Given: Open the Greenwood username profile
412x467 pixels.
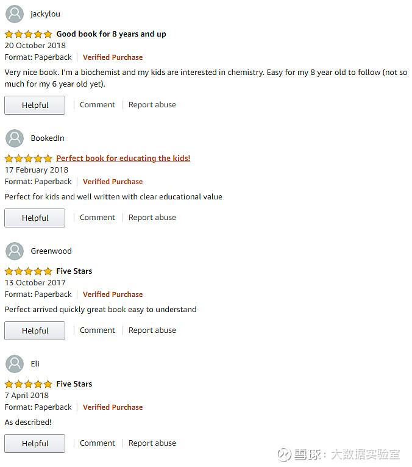Looking at the screenshot, I should click(51, 251).
